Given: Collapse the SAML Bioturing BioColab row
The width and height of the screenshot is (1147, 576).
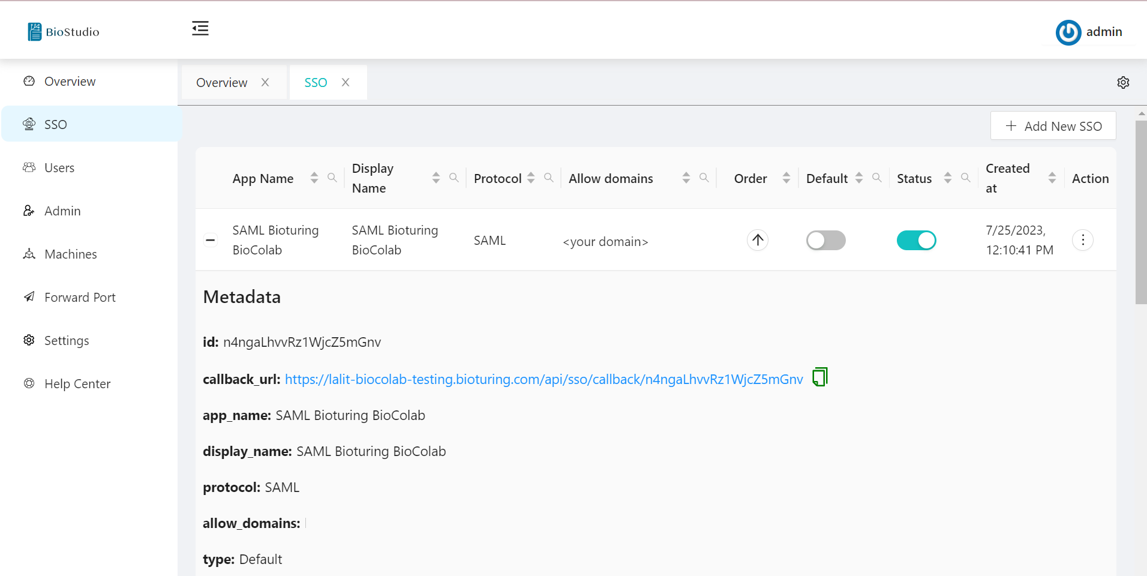Looking at the screenshot, I should coord(211,240).
